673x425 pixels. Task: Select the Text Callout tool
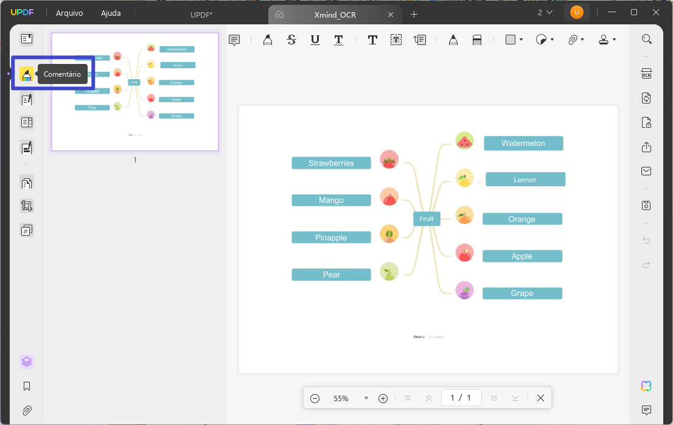pyautogui.click(x=420, y=40)
